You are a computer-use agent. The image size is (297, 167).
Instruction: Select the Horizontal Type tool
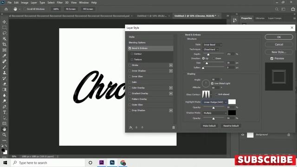click(4, 112)
